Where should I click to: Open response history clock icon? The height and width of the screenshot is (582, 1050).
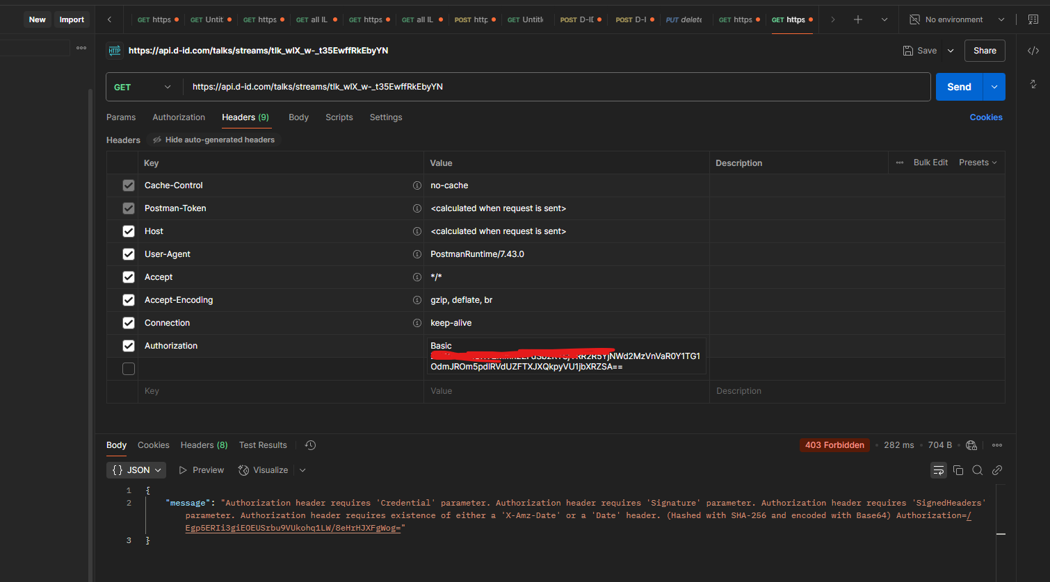coord(311,445)
